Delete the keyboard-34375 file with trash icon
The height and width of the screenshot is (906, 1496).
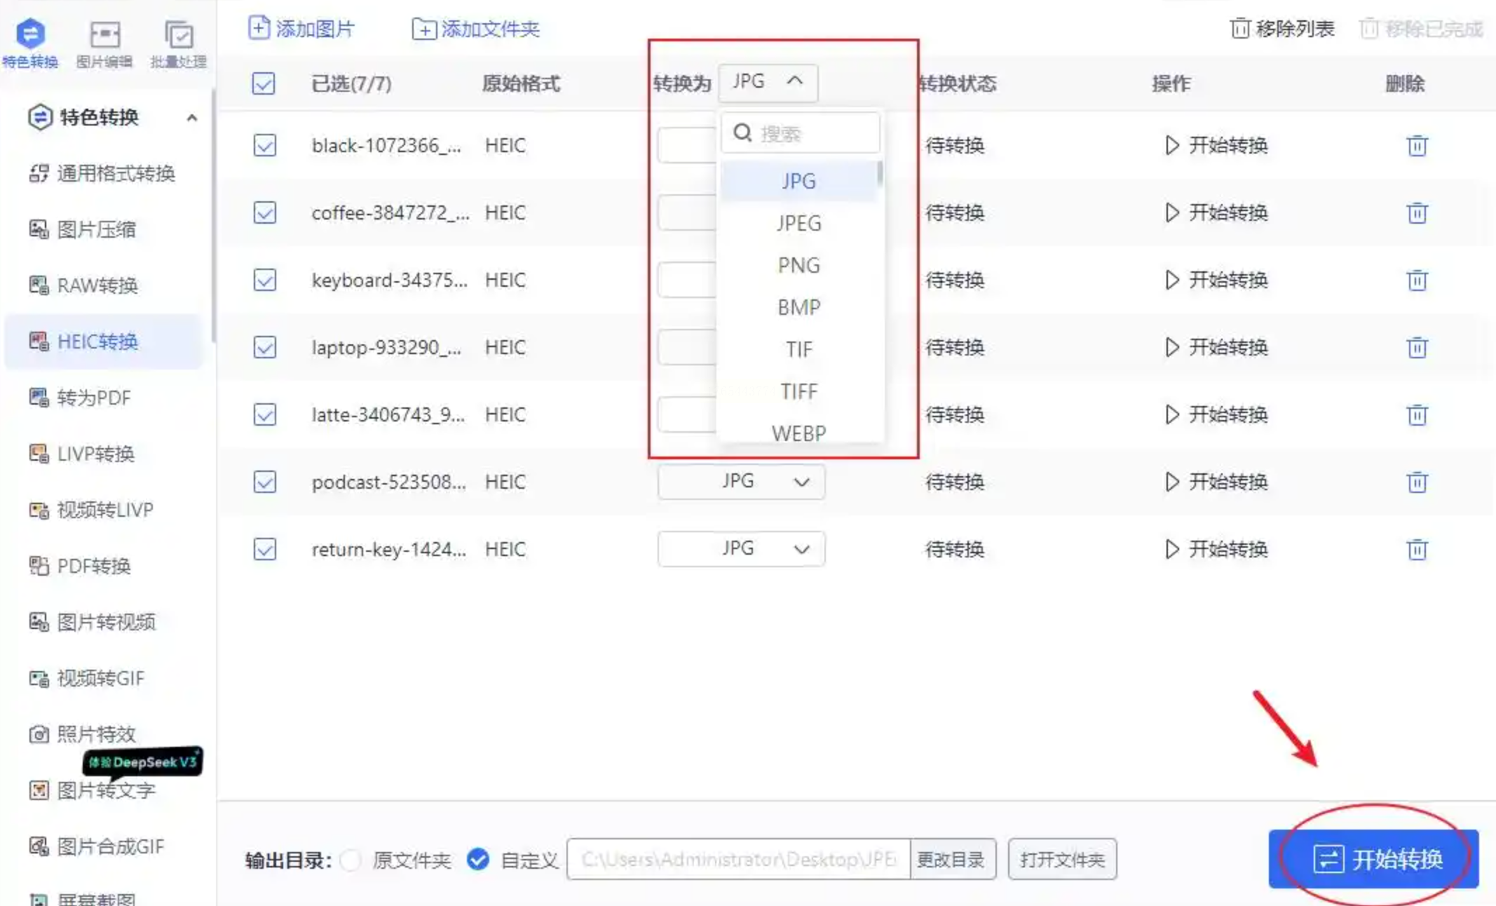point(1416,280)
